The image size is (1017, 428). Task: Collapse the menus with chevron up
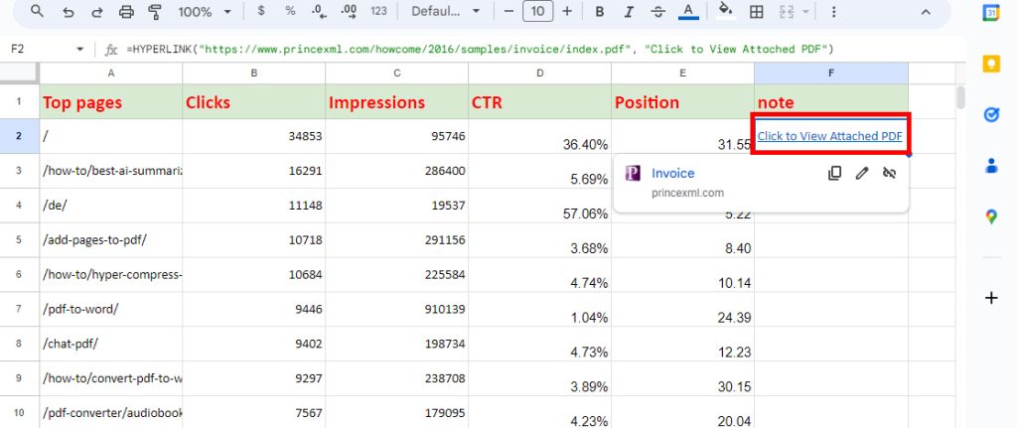point(926,12)
